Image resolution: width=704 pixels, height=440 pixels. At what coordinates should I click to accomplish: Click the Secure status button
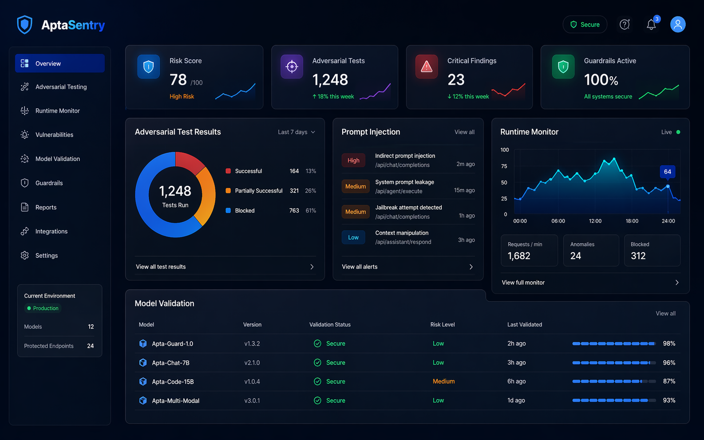[x=585, y=24]
